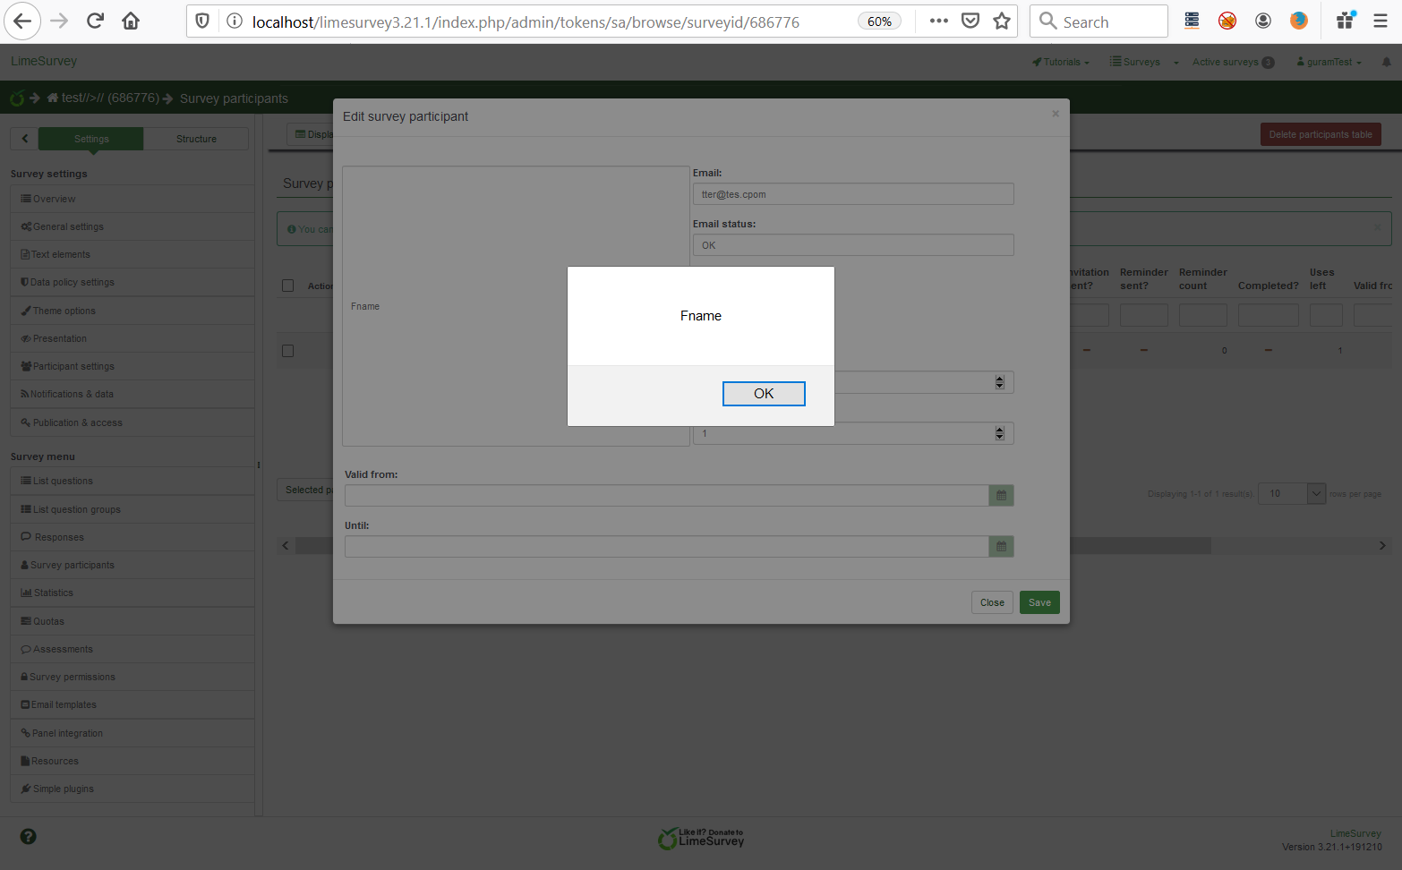The height and width of the screenshot is (870, 1402).
Task: Reload the current page
Action: pos(95,21)
